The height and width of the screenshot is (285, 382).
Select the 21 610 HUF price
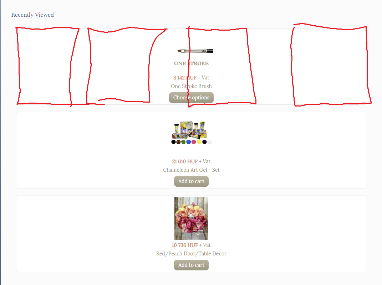(x=185, y=161)
